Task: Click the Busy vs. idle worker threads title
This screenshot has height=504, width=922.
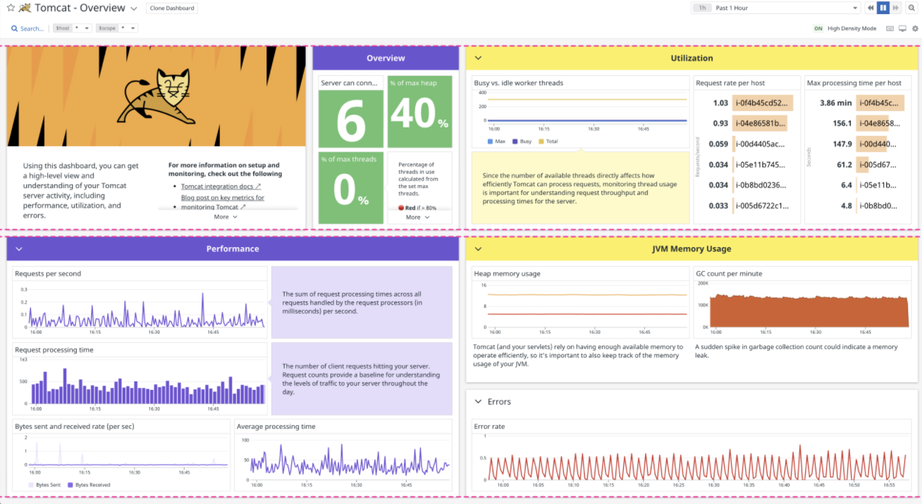Action: point(519,83)
